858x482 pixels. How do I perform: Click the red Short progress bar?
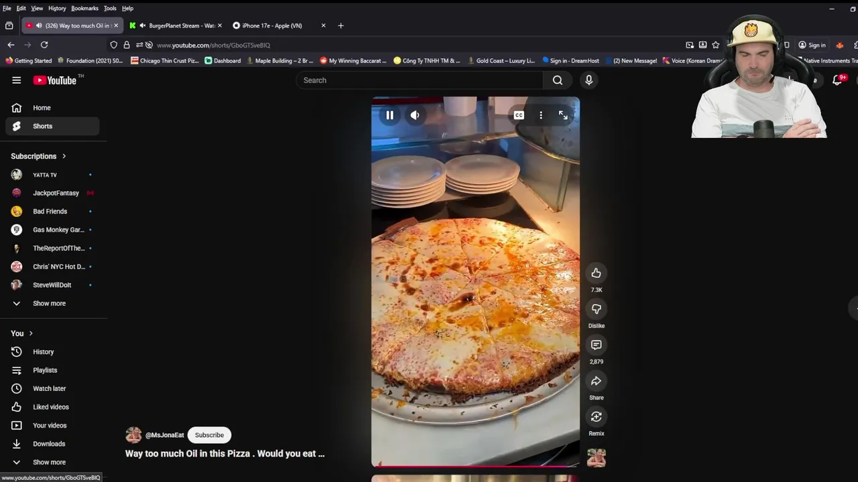point(475,465)
